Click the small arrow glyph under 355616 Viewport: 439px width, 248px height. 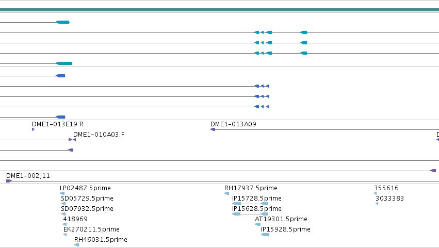click(376, 193)
